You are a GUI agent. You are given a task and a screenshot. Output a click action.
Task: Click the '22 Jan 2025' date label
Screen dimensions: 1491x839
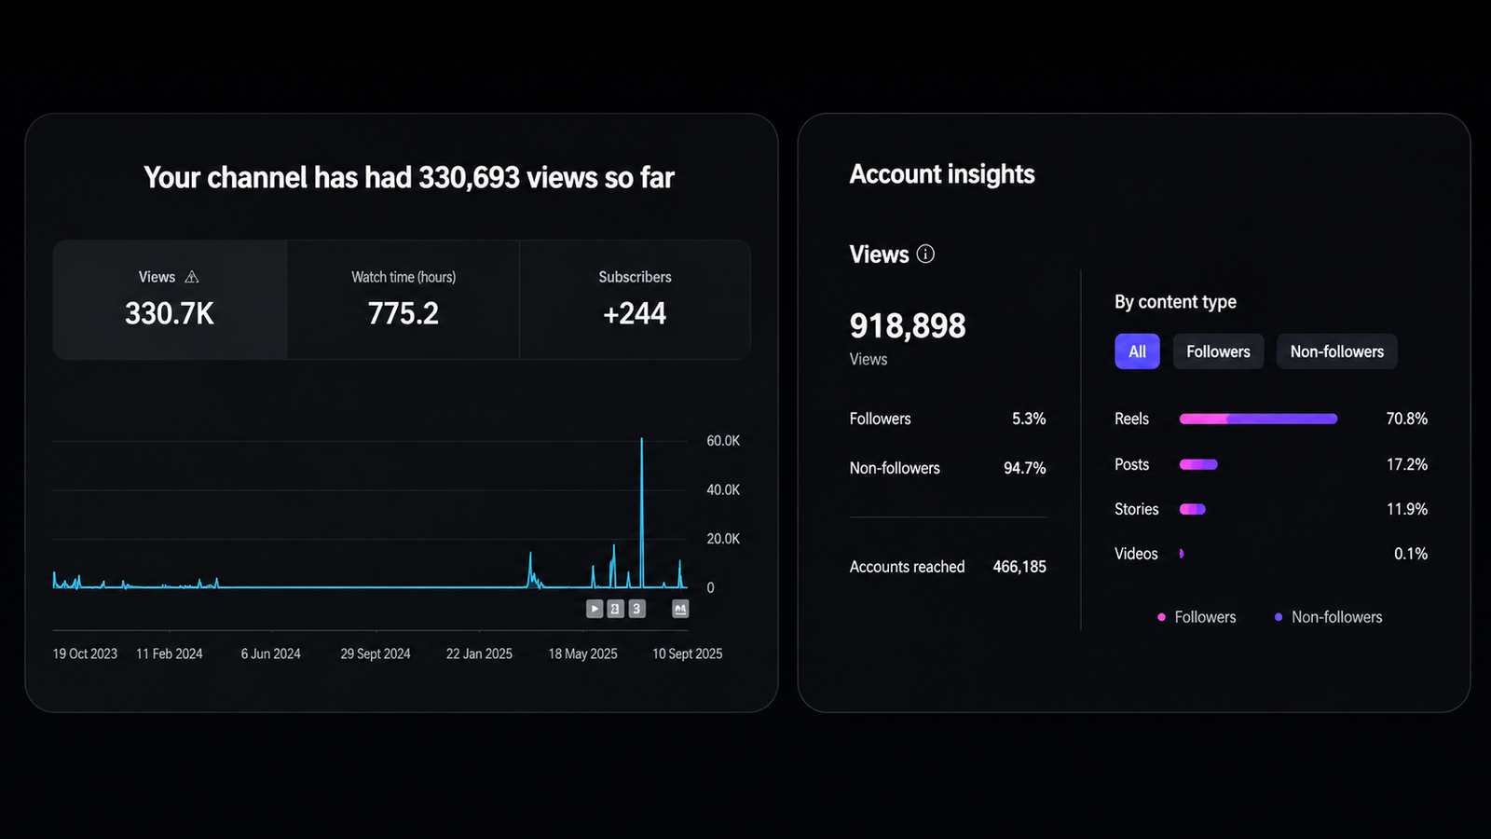click(479, 653)
